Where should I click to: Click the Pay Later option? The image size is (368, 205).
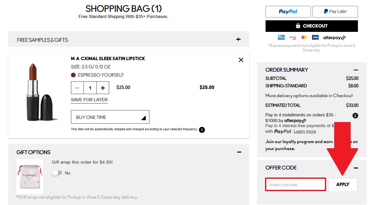[x=335, y=12]
